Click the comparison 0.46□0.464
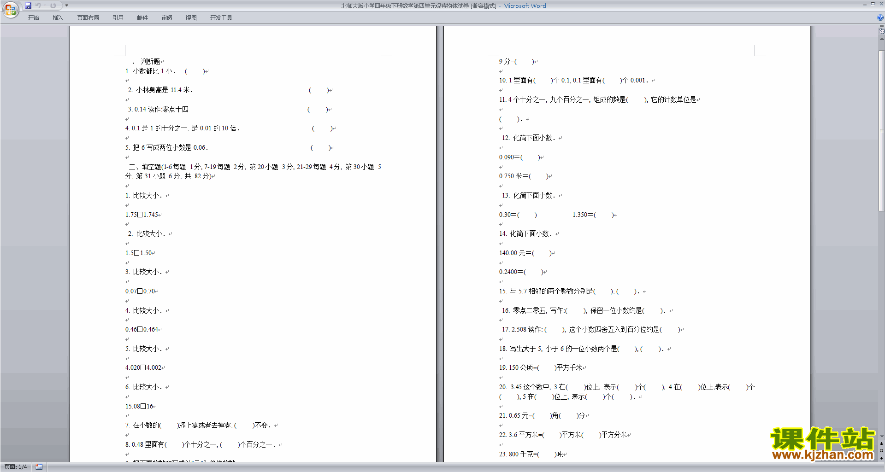 [x=142, y=330]
